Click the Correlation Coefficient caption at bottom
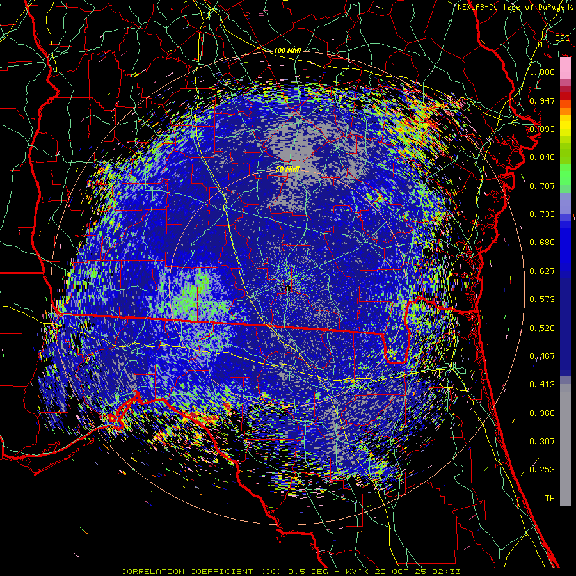This screenshot has height=576, width=576. [x=291, y=572]
